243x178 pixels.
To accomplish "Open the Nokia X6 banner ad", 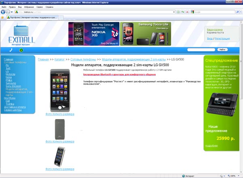I will pos(94,34).
